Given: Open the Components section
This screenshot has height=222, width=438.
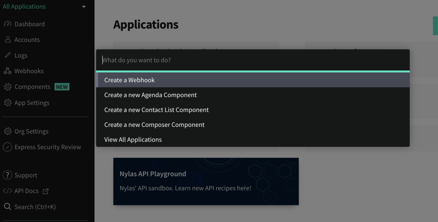Looking at the screenshot, I should pos(32,87).
